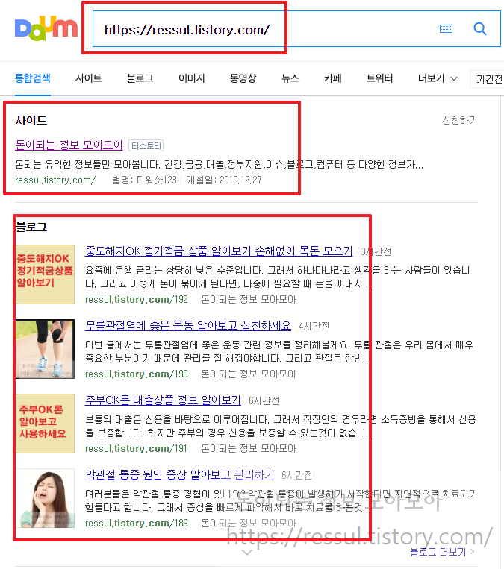Click the 별명: 파워샷123 text
The width and height of the screenshot is (504, 569).
pos(144,180)
